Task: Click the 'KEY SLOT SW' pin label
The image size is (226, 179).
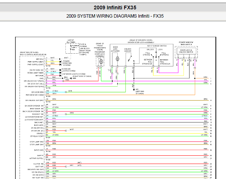Action: [x=38, y=178]
